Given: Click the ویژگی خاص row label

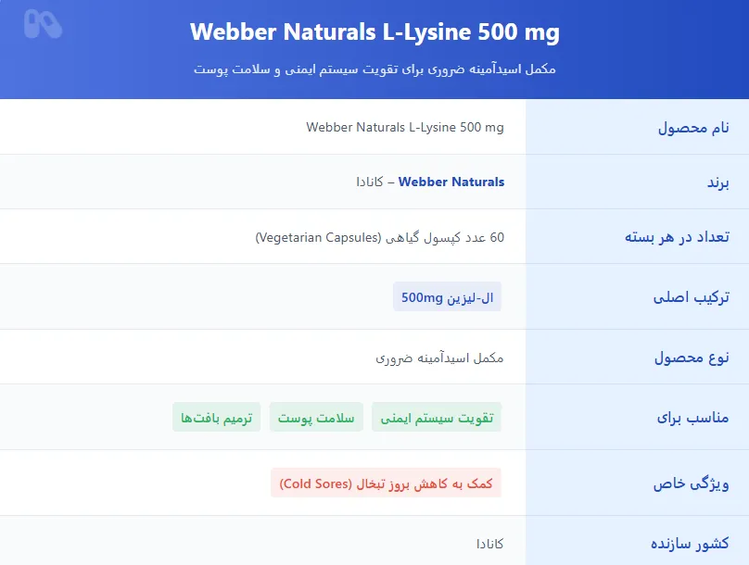Looking at the screenshot, I should coord(691,483).
